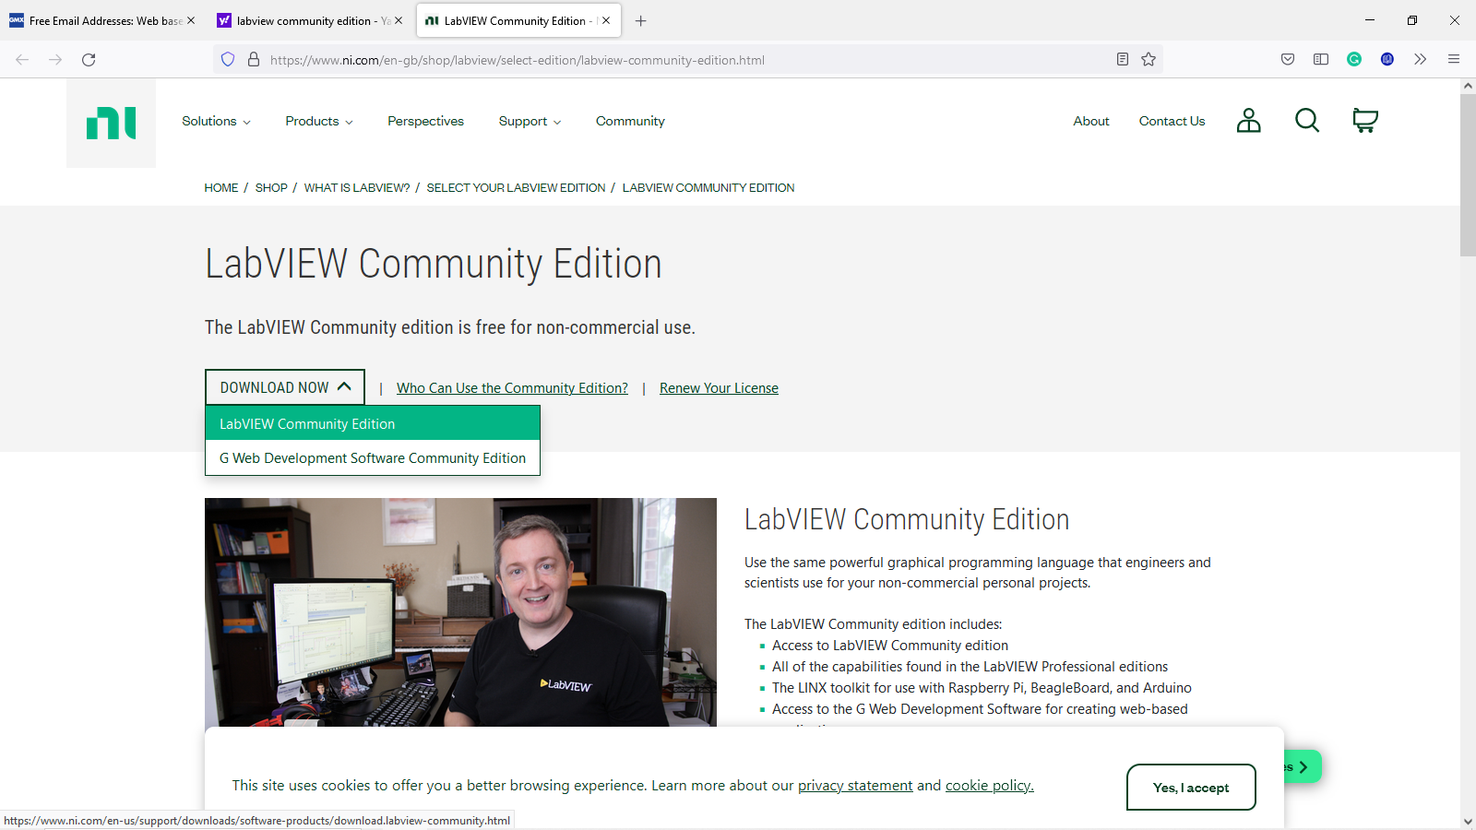Click the browser forward arrow
The height and width of the screenshot is (830, 1476).
pyautogui.click(x=55, y=60)
